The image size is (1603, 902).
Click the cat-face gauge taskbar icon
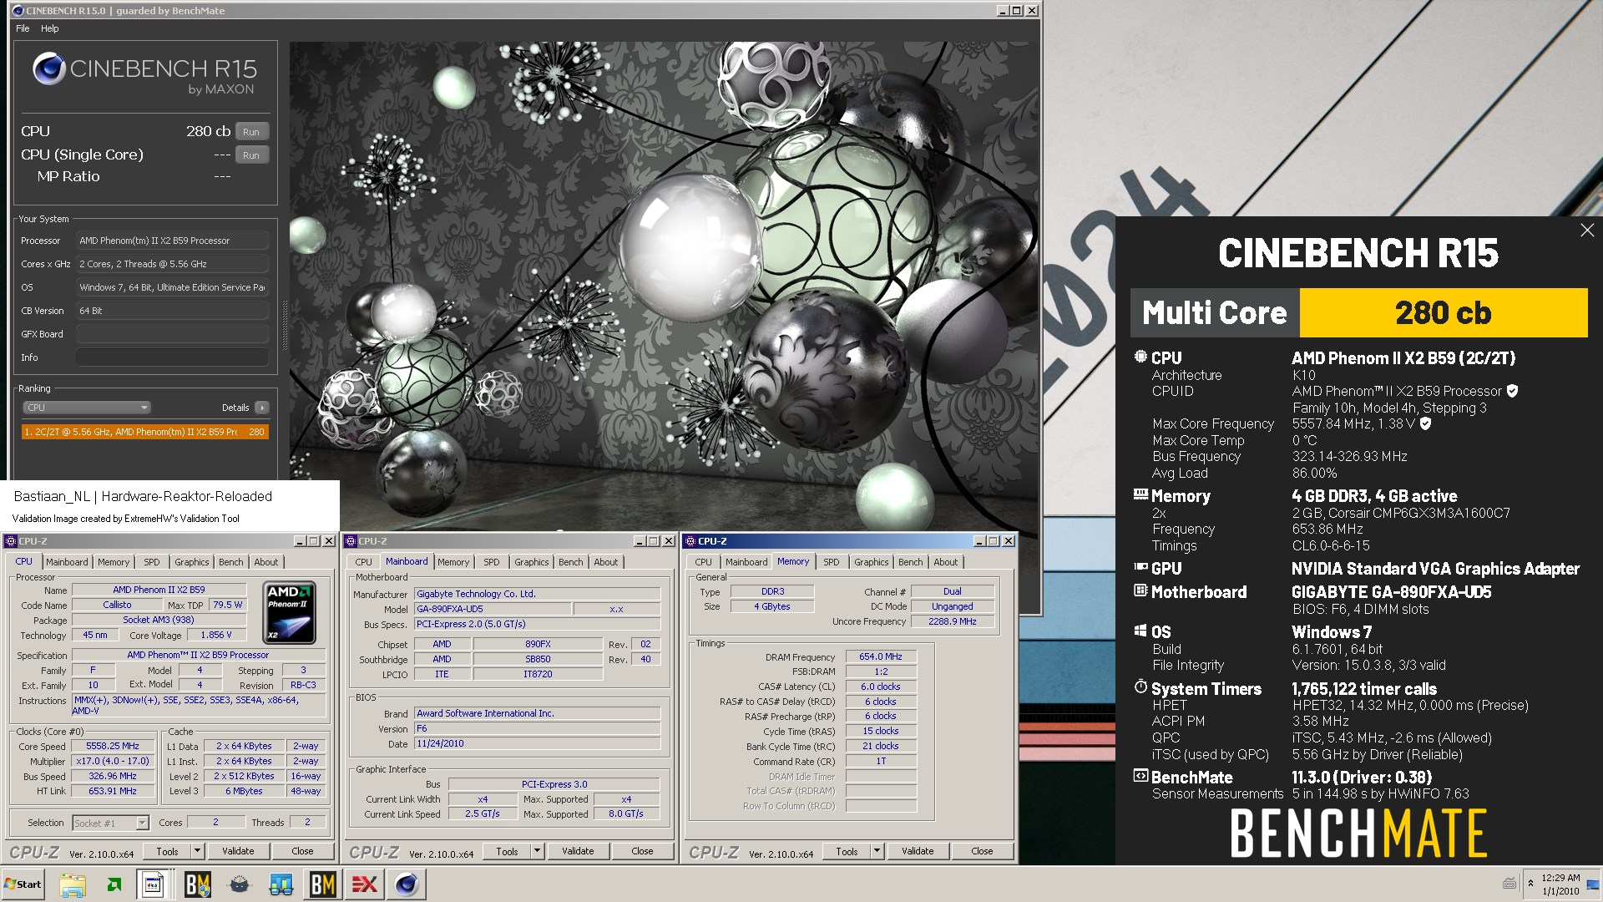(x=240, y=884)
